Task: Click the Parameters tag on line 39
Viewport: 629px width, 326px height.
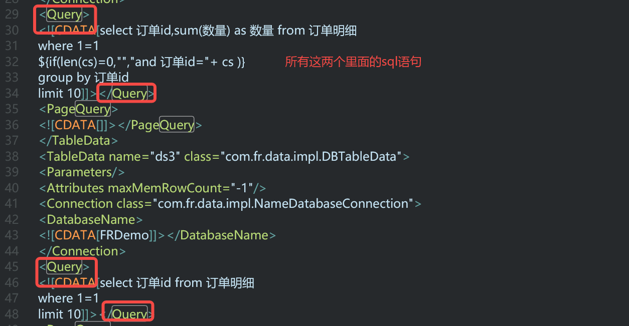Action: (82, 172)
